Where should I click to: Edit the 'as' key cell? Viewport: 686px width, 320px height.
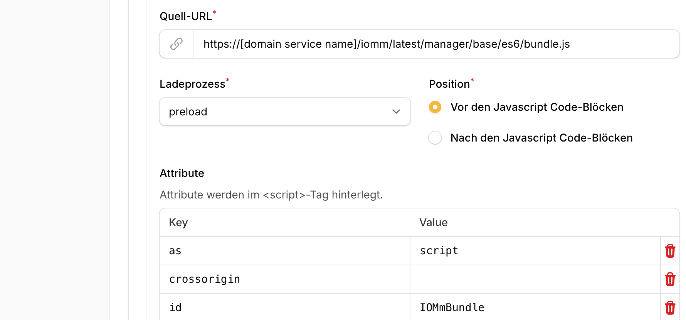coord(285,251)
